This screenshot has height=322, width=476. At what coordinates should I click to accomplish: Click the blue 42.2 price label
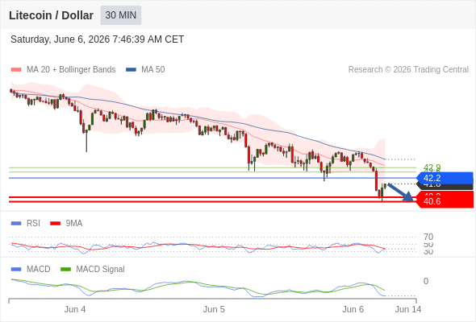pos(445,178)
